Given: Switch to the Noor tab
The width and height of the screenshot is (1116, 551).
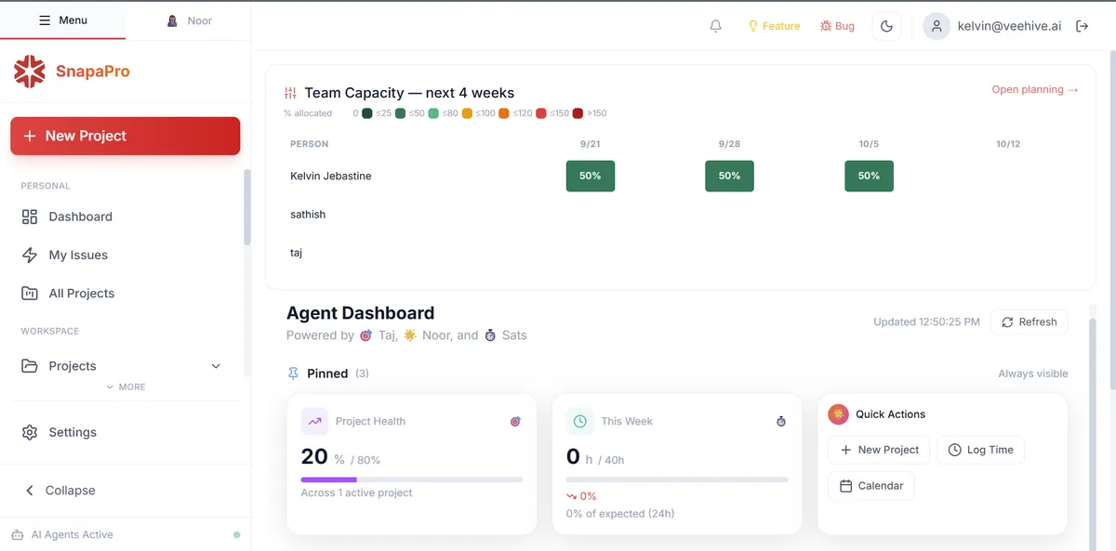Looking at the screenshot, I should point(189,20).
